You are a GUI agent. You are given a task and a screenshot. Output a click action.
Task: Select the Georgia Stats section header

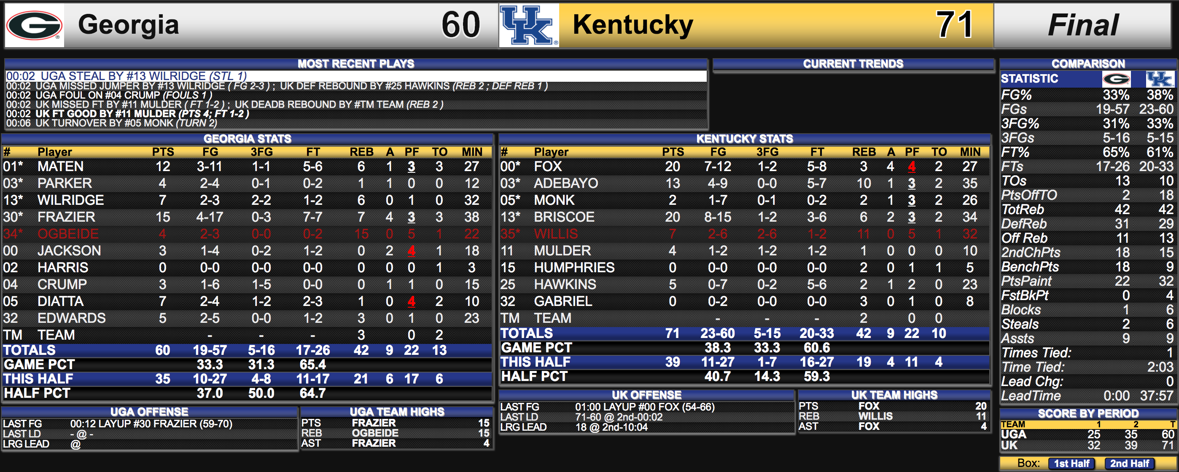[x=247, y=139]
